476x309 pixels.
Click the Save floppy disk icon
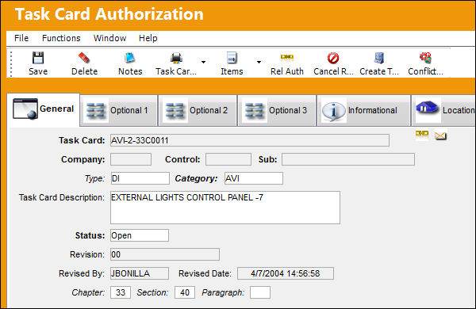pyautogui.click(x=38, y=58)
